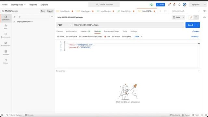The height and width of the screenshot is (117, 208).
Task: Select the x-www-form-urlencoded body type
Action: coord(90,36)
